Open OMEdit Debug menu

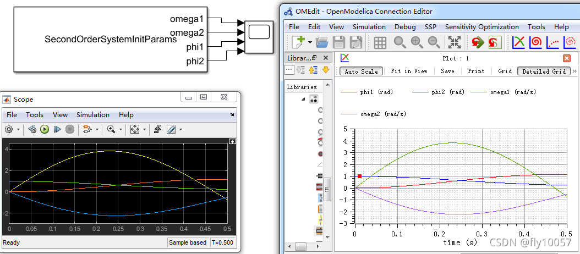405,26
